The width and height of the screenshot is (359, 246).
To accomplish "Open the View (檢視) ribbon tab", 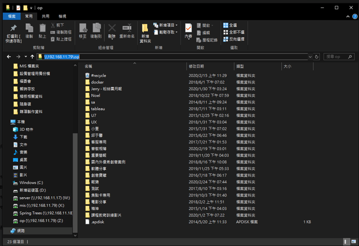I will pos(62,16).
